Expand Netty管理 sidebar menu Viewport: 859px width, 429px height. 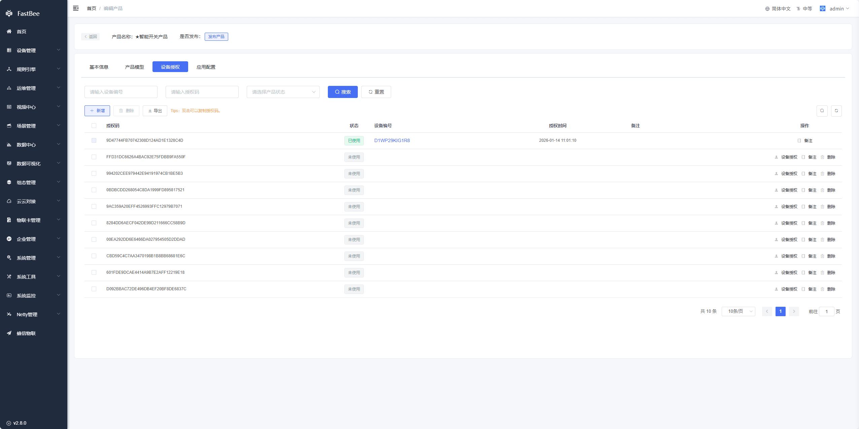(x=34, y=314)
